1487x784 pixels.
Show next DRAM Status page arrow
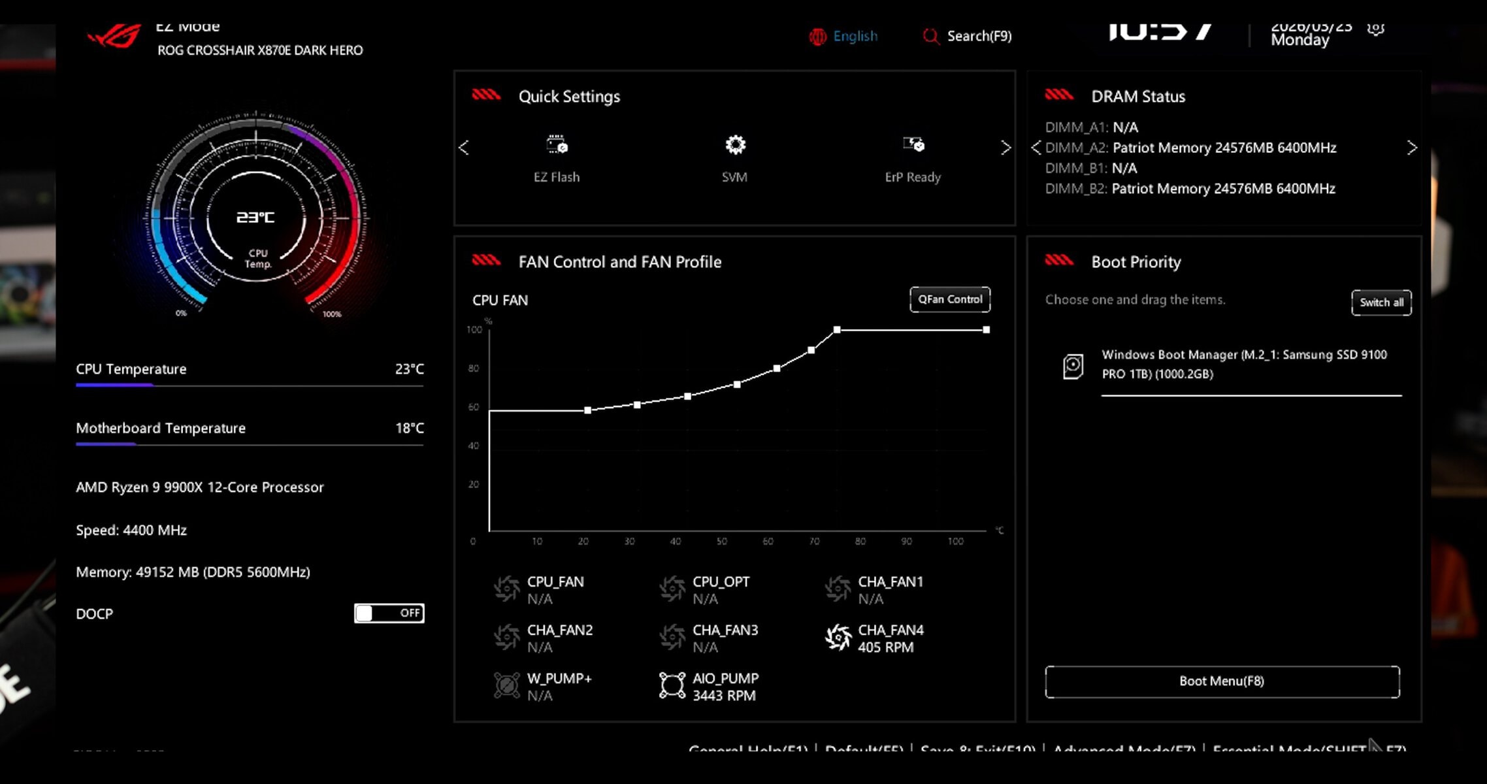[x=1412, y=148]
